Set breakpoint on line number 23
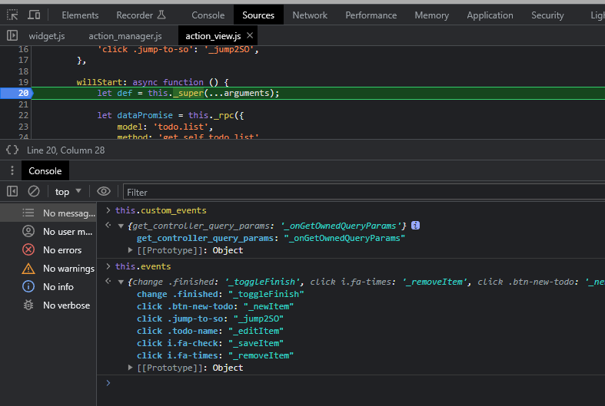This screenshot has width=605, height=406. click(x=23, y=127)
